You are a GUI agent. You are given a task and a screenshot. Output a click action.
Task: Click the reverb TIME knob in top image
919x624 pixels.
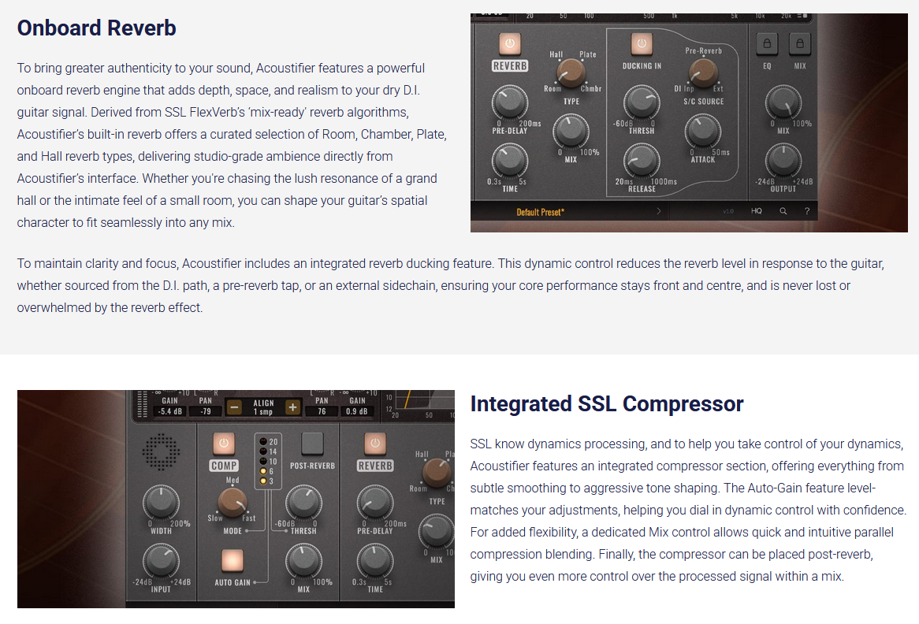click(509, 160)
